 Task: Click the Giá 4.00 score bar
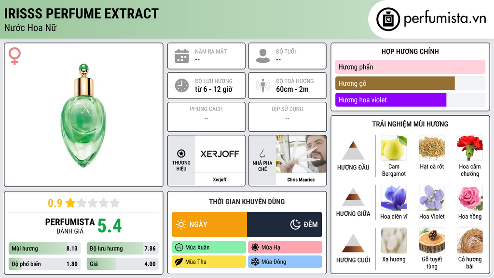click(x=123, y=264)
